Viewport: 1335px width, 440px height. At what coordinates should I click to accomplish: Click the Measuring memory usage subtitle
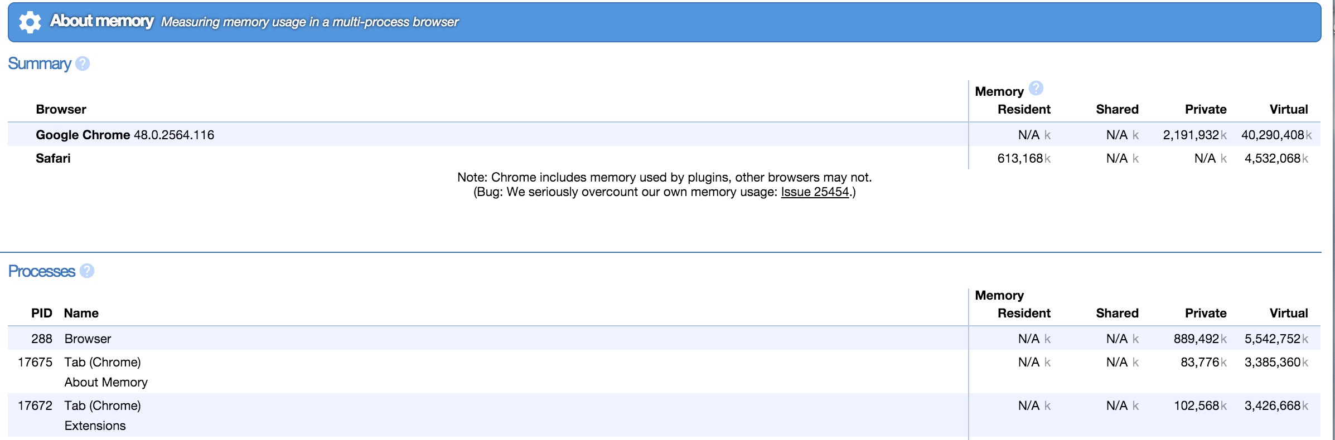(309, 22)
